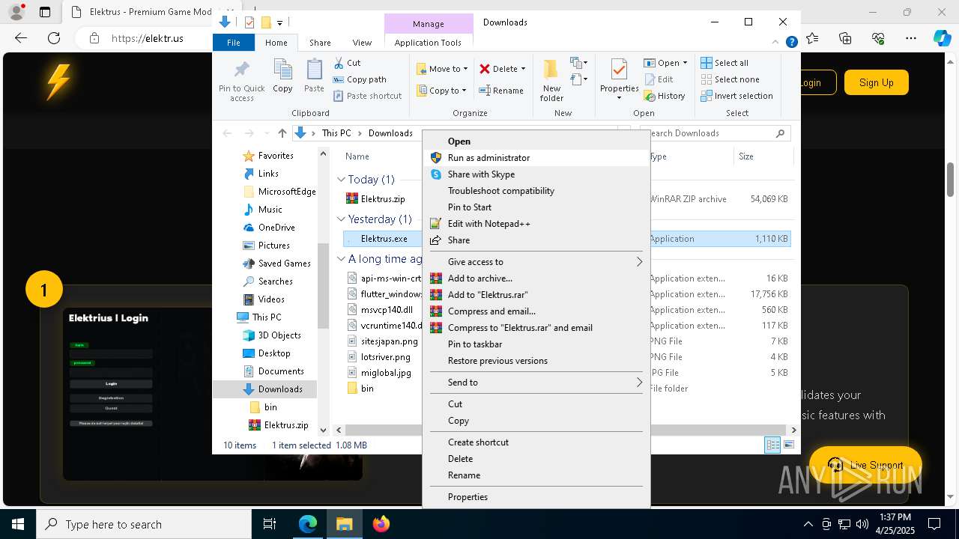Choose Add to archive...

coord(536,278)
